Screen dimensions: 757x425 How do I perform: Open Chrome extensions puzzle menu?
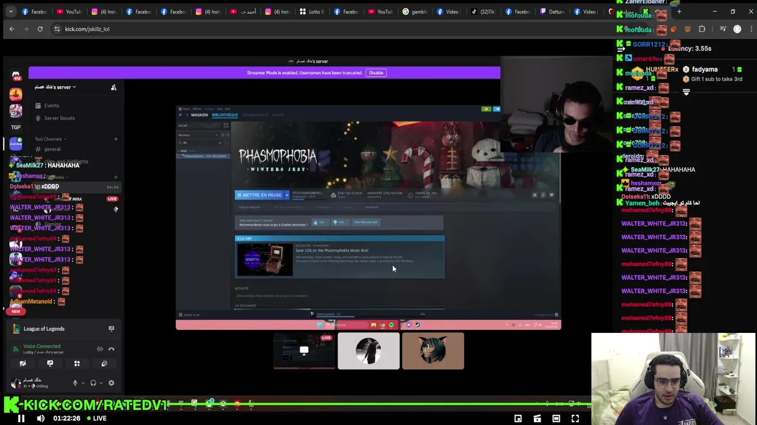[x=702, y=29]
